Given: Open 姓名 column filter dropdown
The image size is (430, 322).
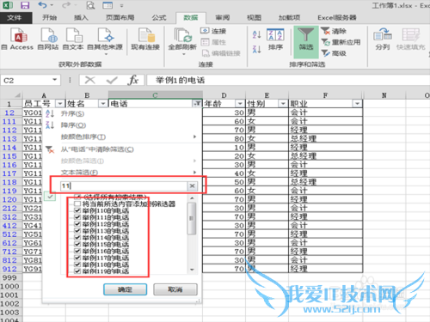Looking at the screenshot, I should pyautogui.click(x=102, y=103).
